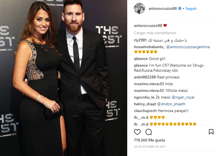Click the couple photo in the post
Viewport: 221px width, 156px height.
(63, 78)
